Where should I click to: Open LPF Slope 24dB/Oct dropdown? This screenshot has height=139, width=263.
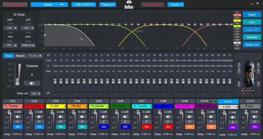[28, 45]
